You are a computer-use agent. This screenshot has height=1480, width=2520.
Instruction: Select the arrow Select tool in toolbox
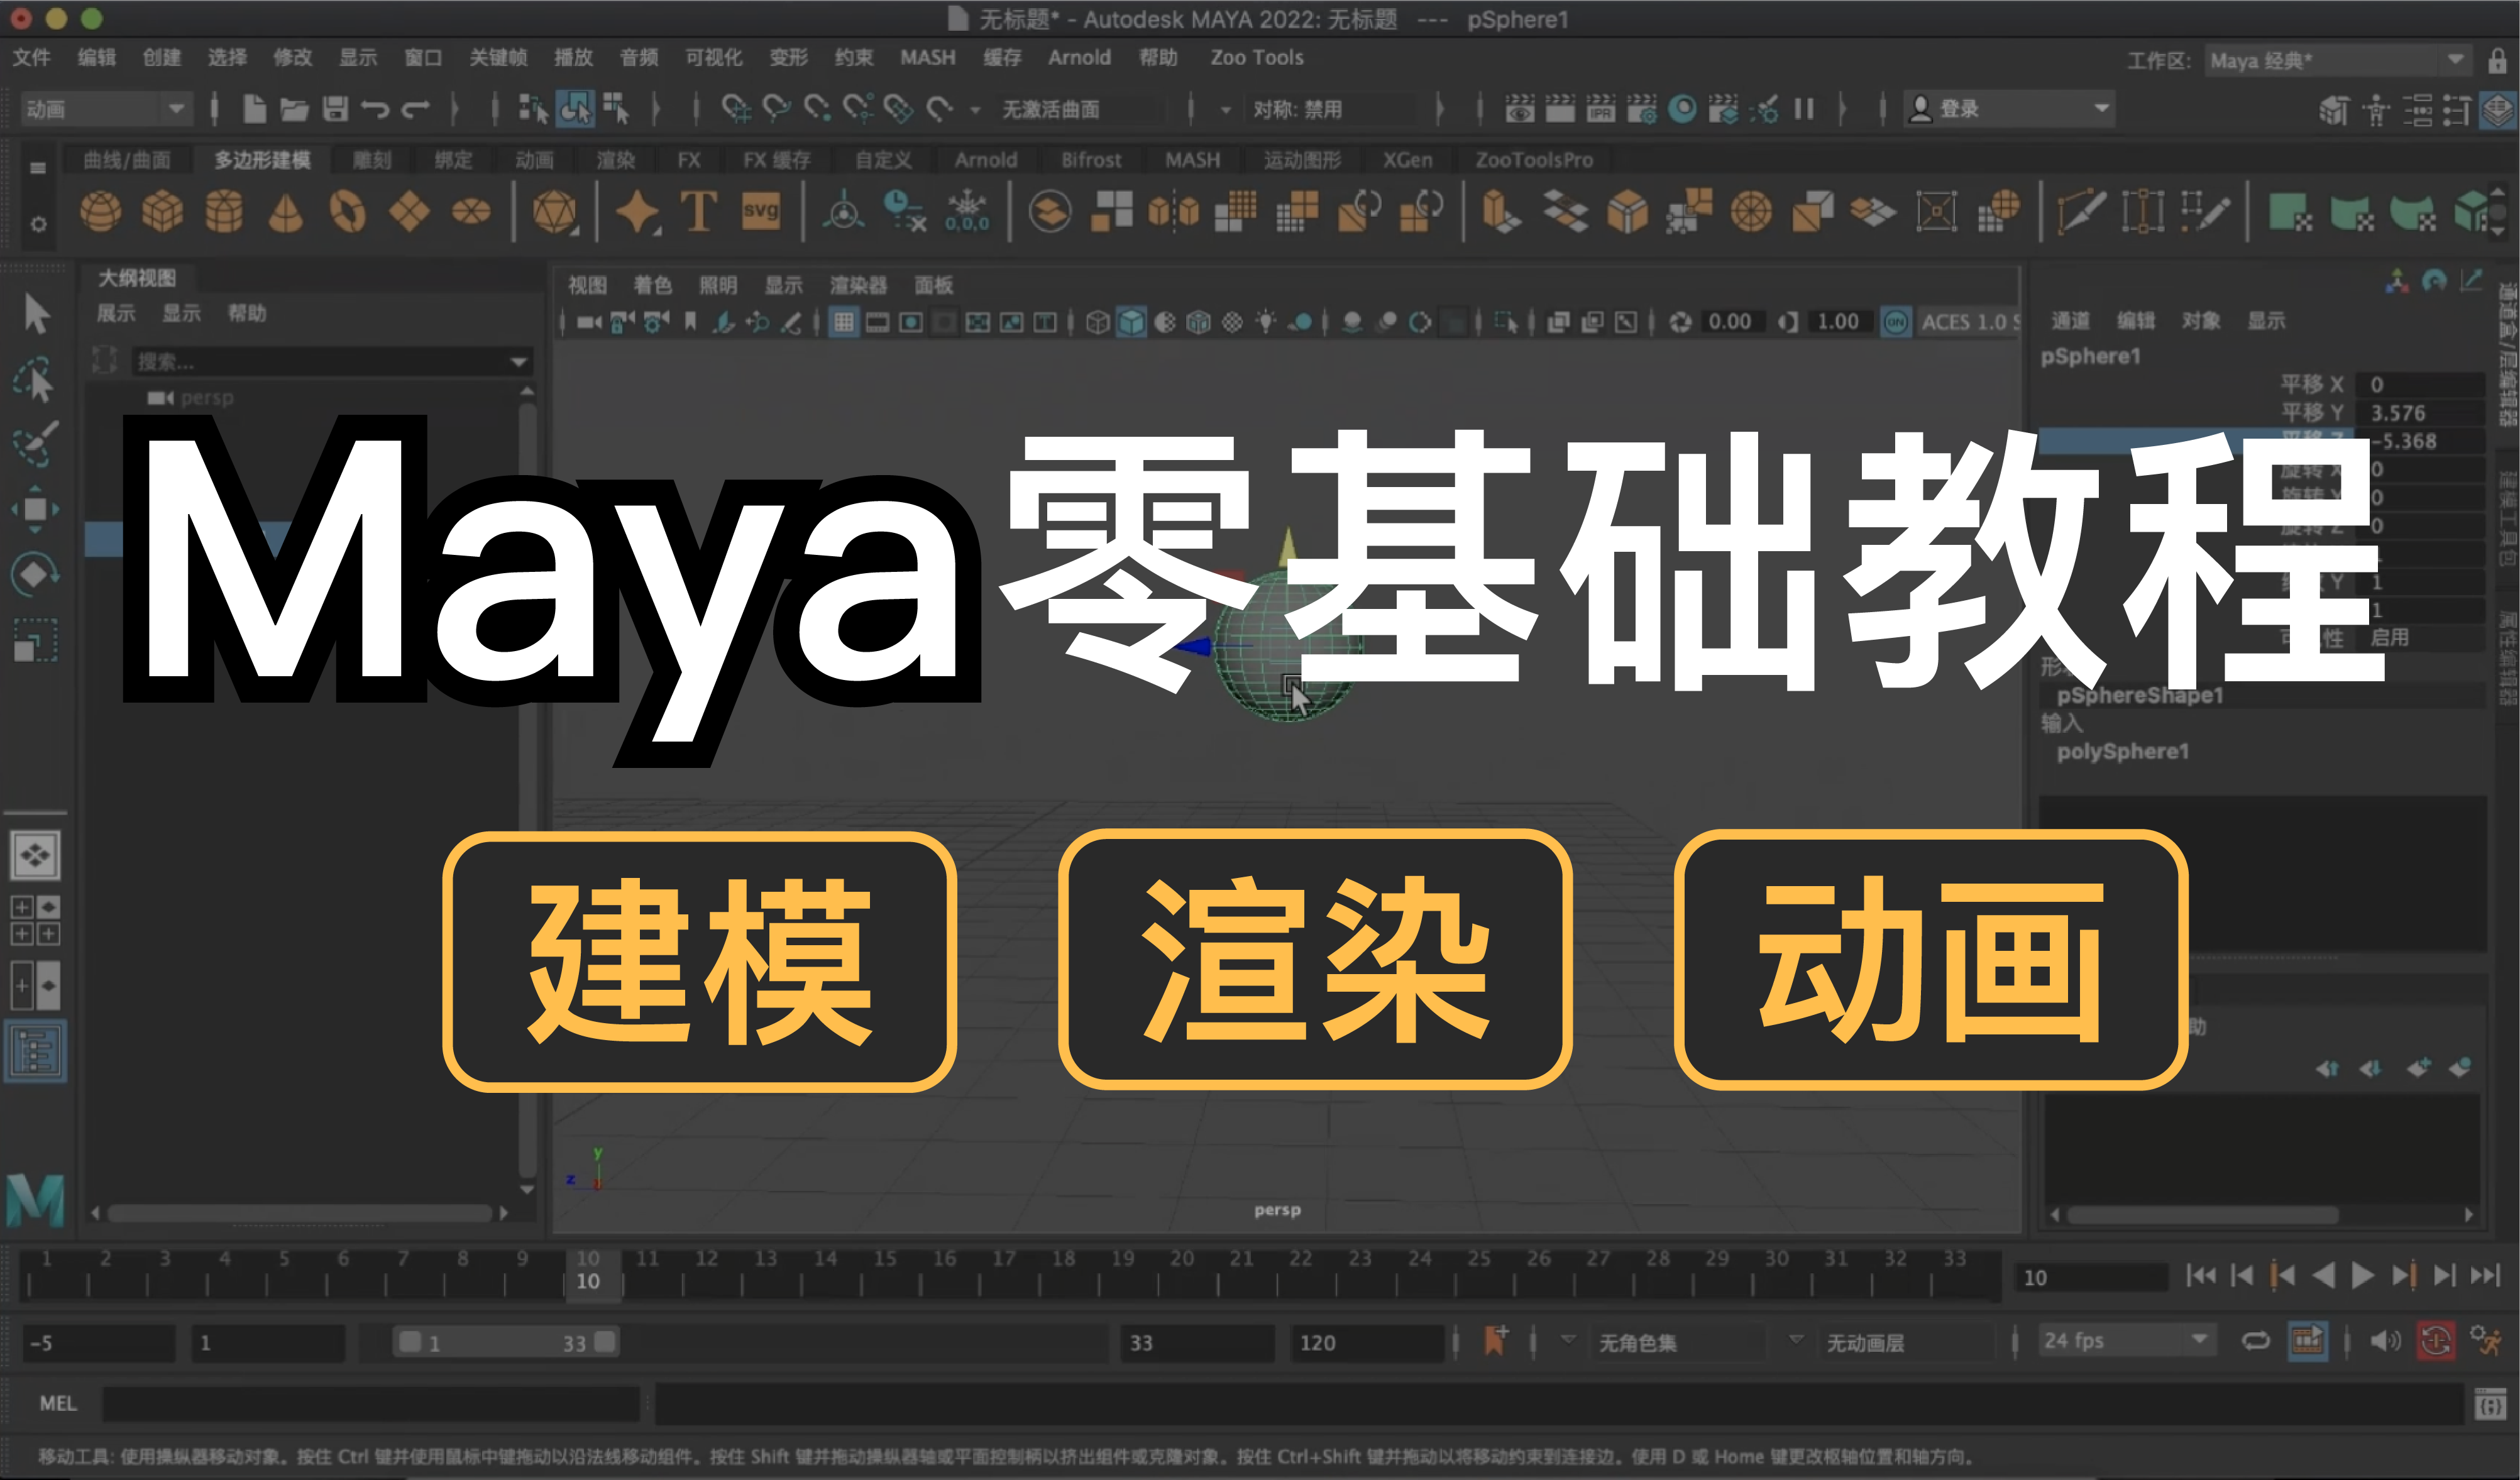tap(37, 314)
